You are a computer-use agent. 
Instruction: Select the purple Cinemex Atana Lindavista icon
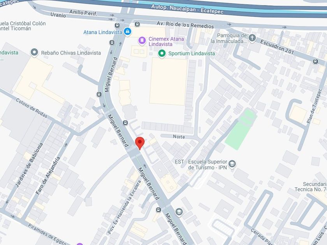point(142,40)
